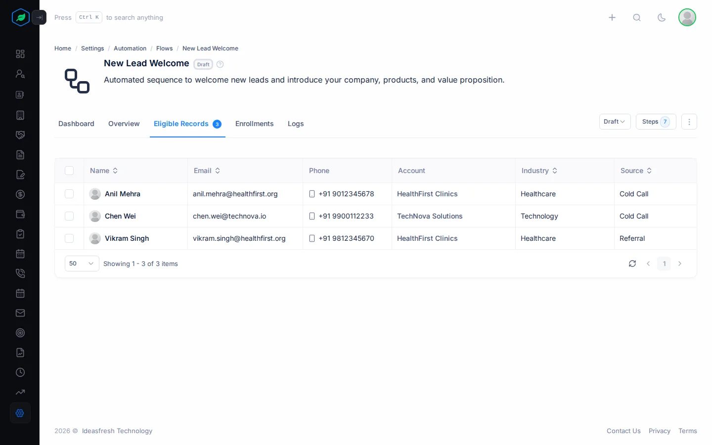Open the mail envelope sidebar icon
This screenshot has height=445, width=712.
20,313
